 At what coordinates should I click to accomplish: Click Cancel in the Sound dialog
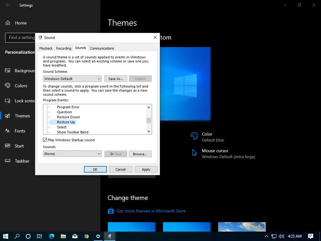click(121, 169)
